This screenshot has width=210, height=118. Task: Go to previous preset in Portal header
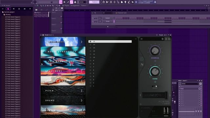click(x=166, y=39)
